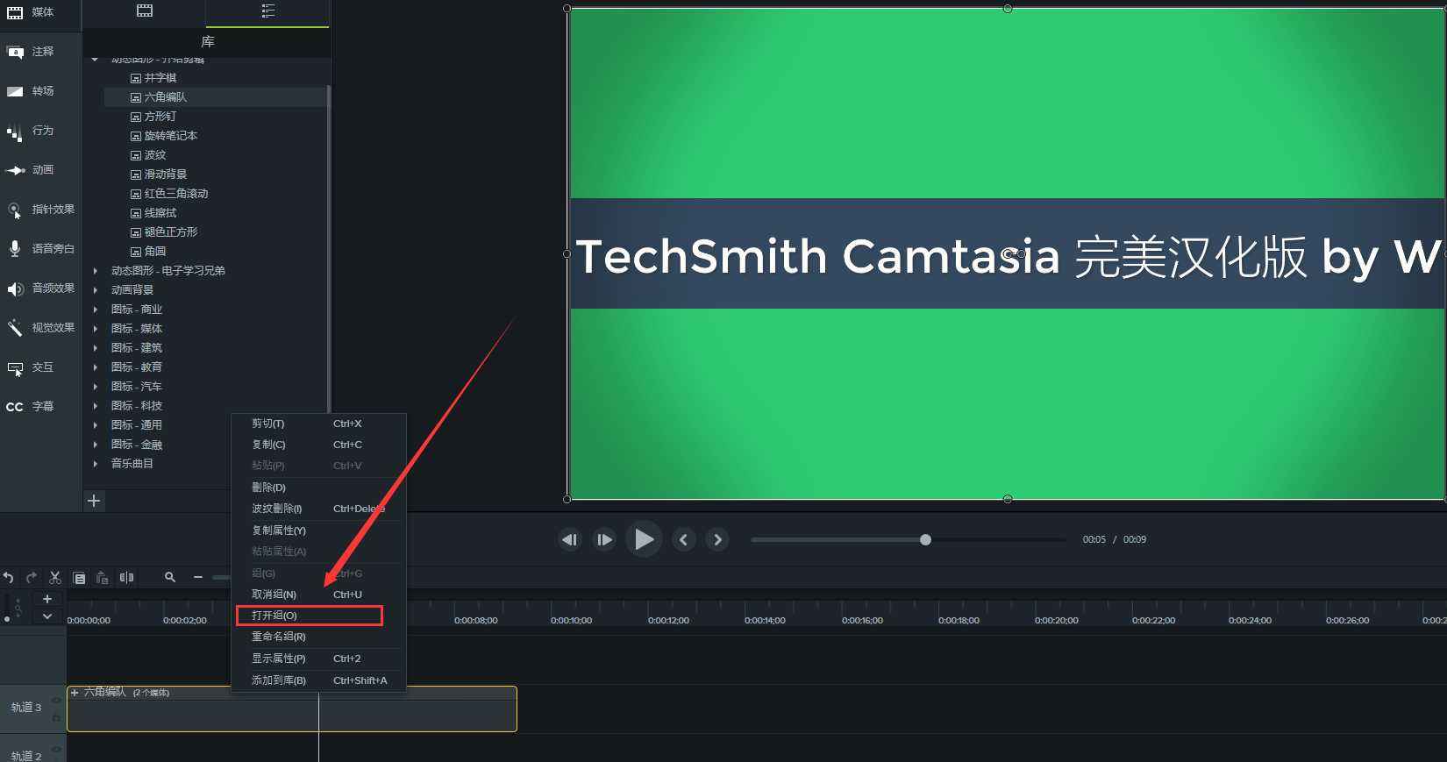
Task: Choose 删除(D) from context menu
Action: click(318, 488)
